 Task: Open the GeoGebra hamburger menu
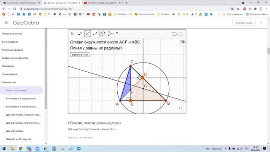(6, 23)
